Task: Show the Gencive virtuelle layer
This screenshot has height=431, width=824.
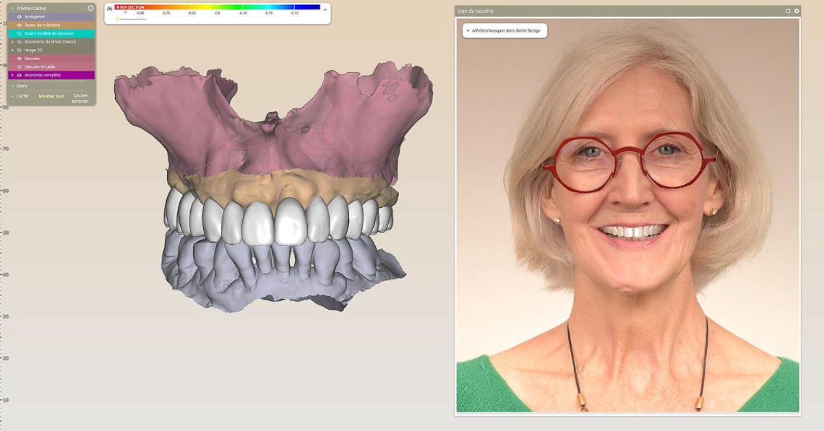Action: 20,66
